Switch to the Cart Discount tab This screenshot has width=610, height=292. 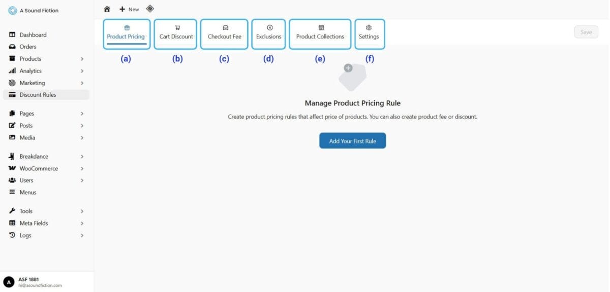[x=176, y=34]
